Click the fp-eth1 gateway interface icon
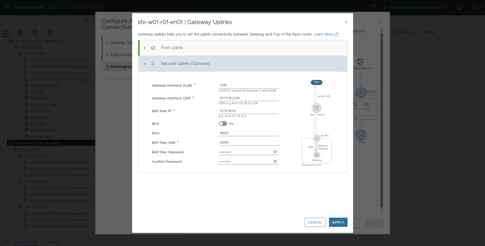 click(x=317, y=138)
